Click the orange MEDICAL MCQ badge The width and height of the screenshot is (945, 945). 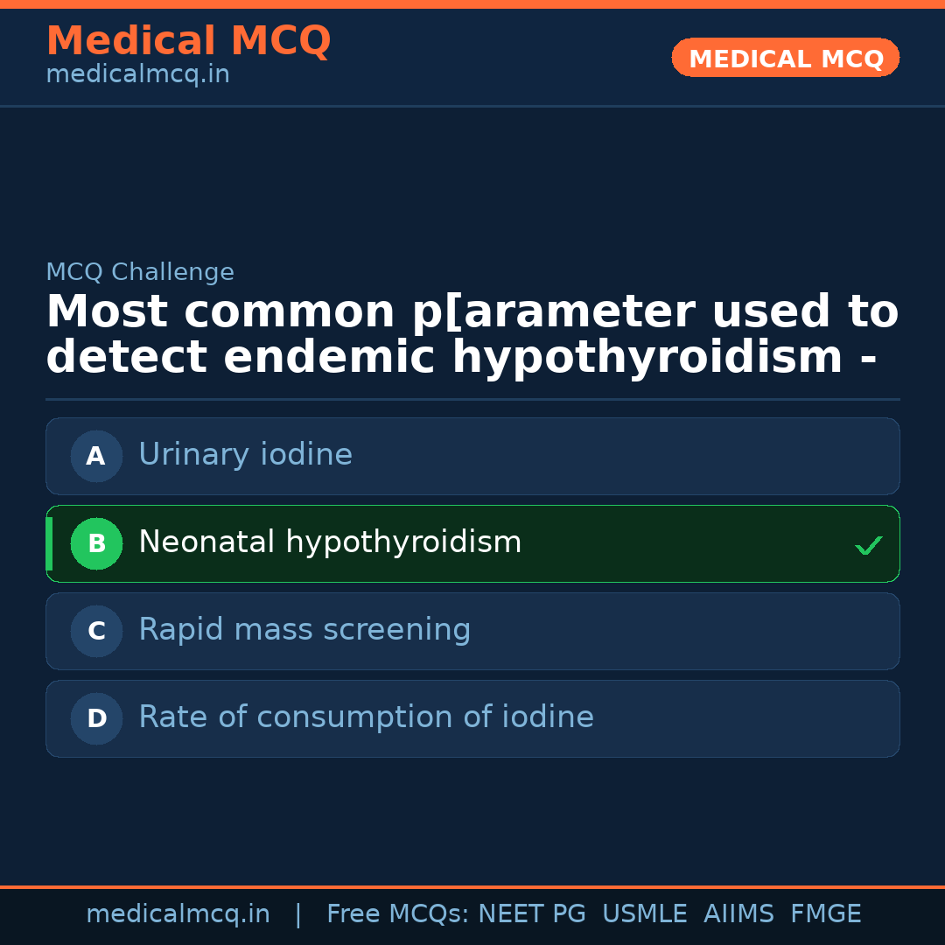(x=785, y=58)
